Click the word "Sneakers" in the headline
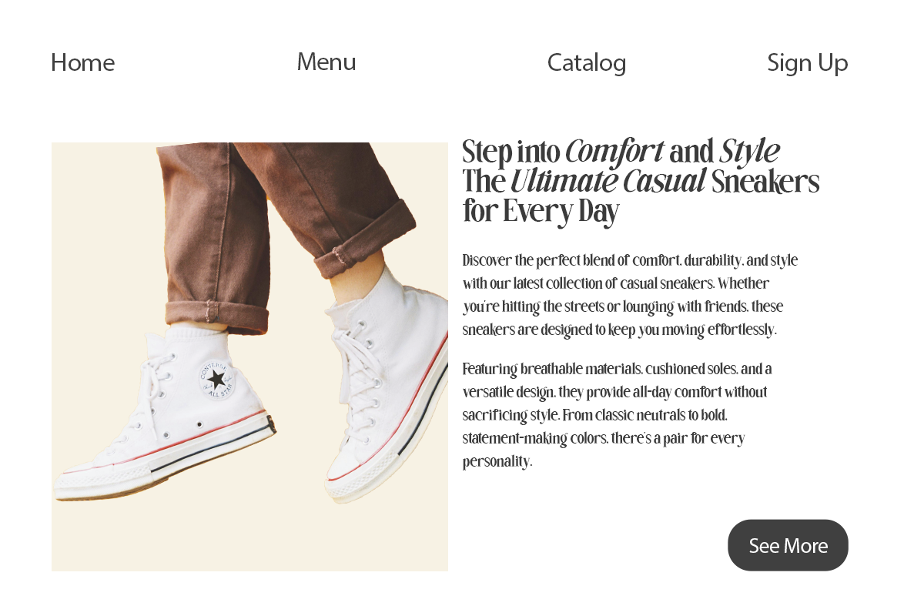 click(765, 182)
